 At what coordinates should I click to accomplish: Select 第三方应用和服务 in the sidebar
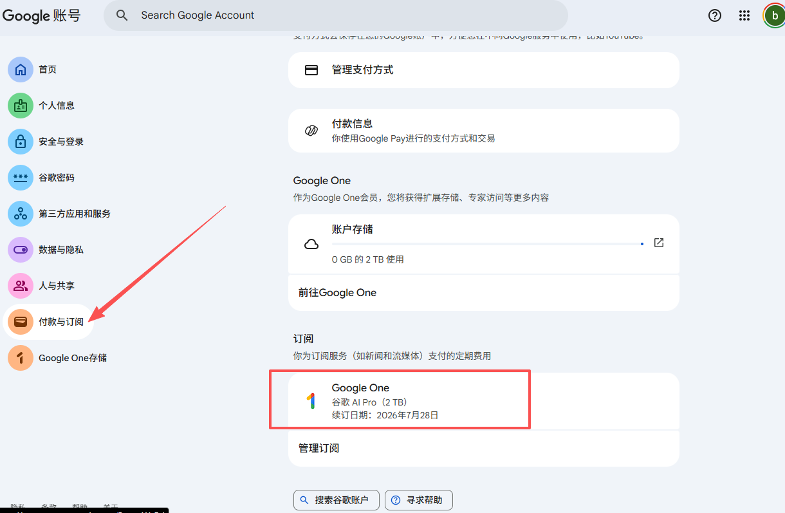pyautogui.click(x=74, y=214)
